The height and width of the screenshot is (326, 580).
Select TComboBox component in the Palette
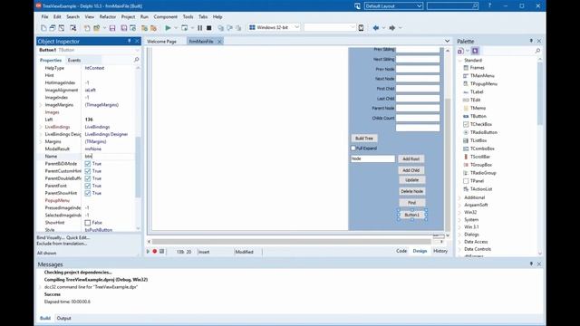pyautogui.click(x=482, y=149)
